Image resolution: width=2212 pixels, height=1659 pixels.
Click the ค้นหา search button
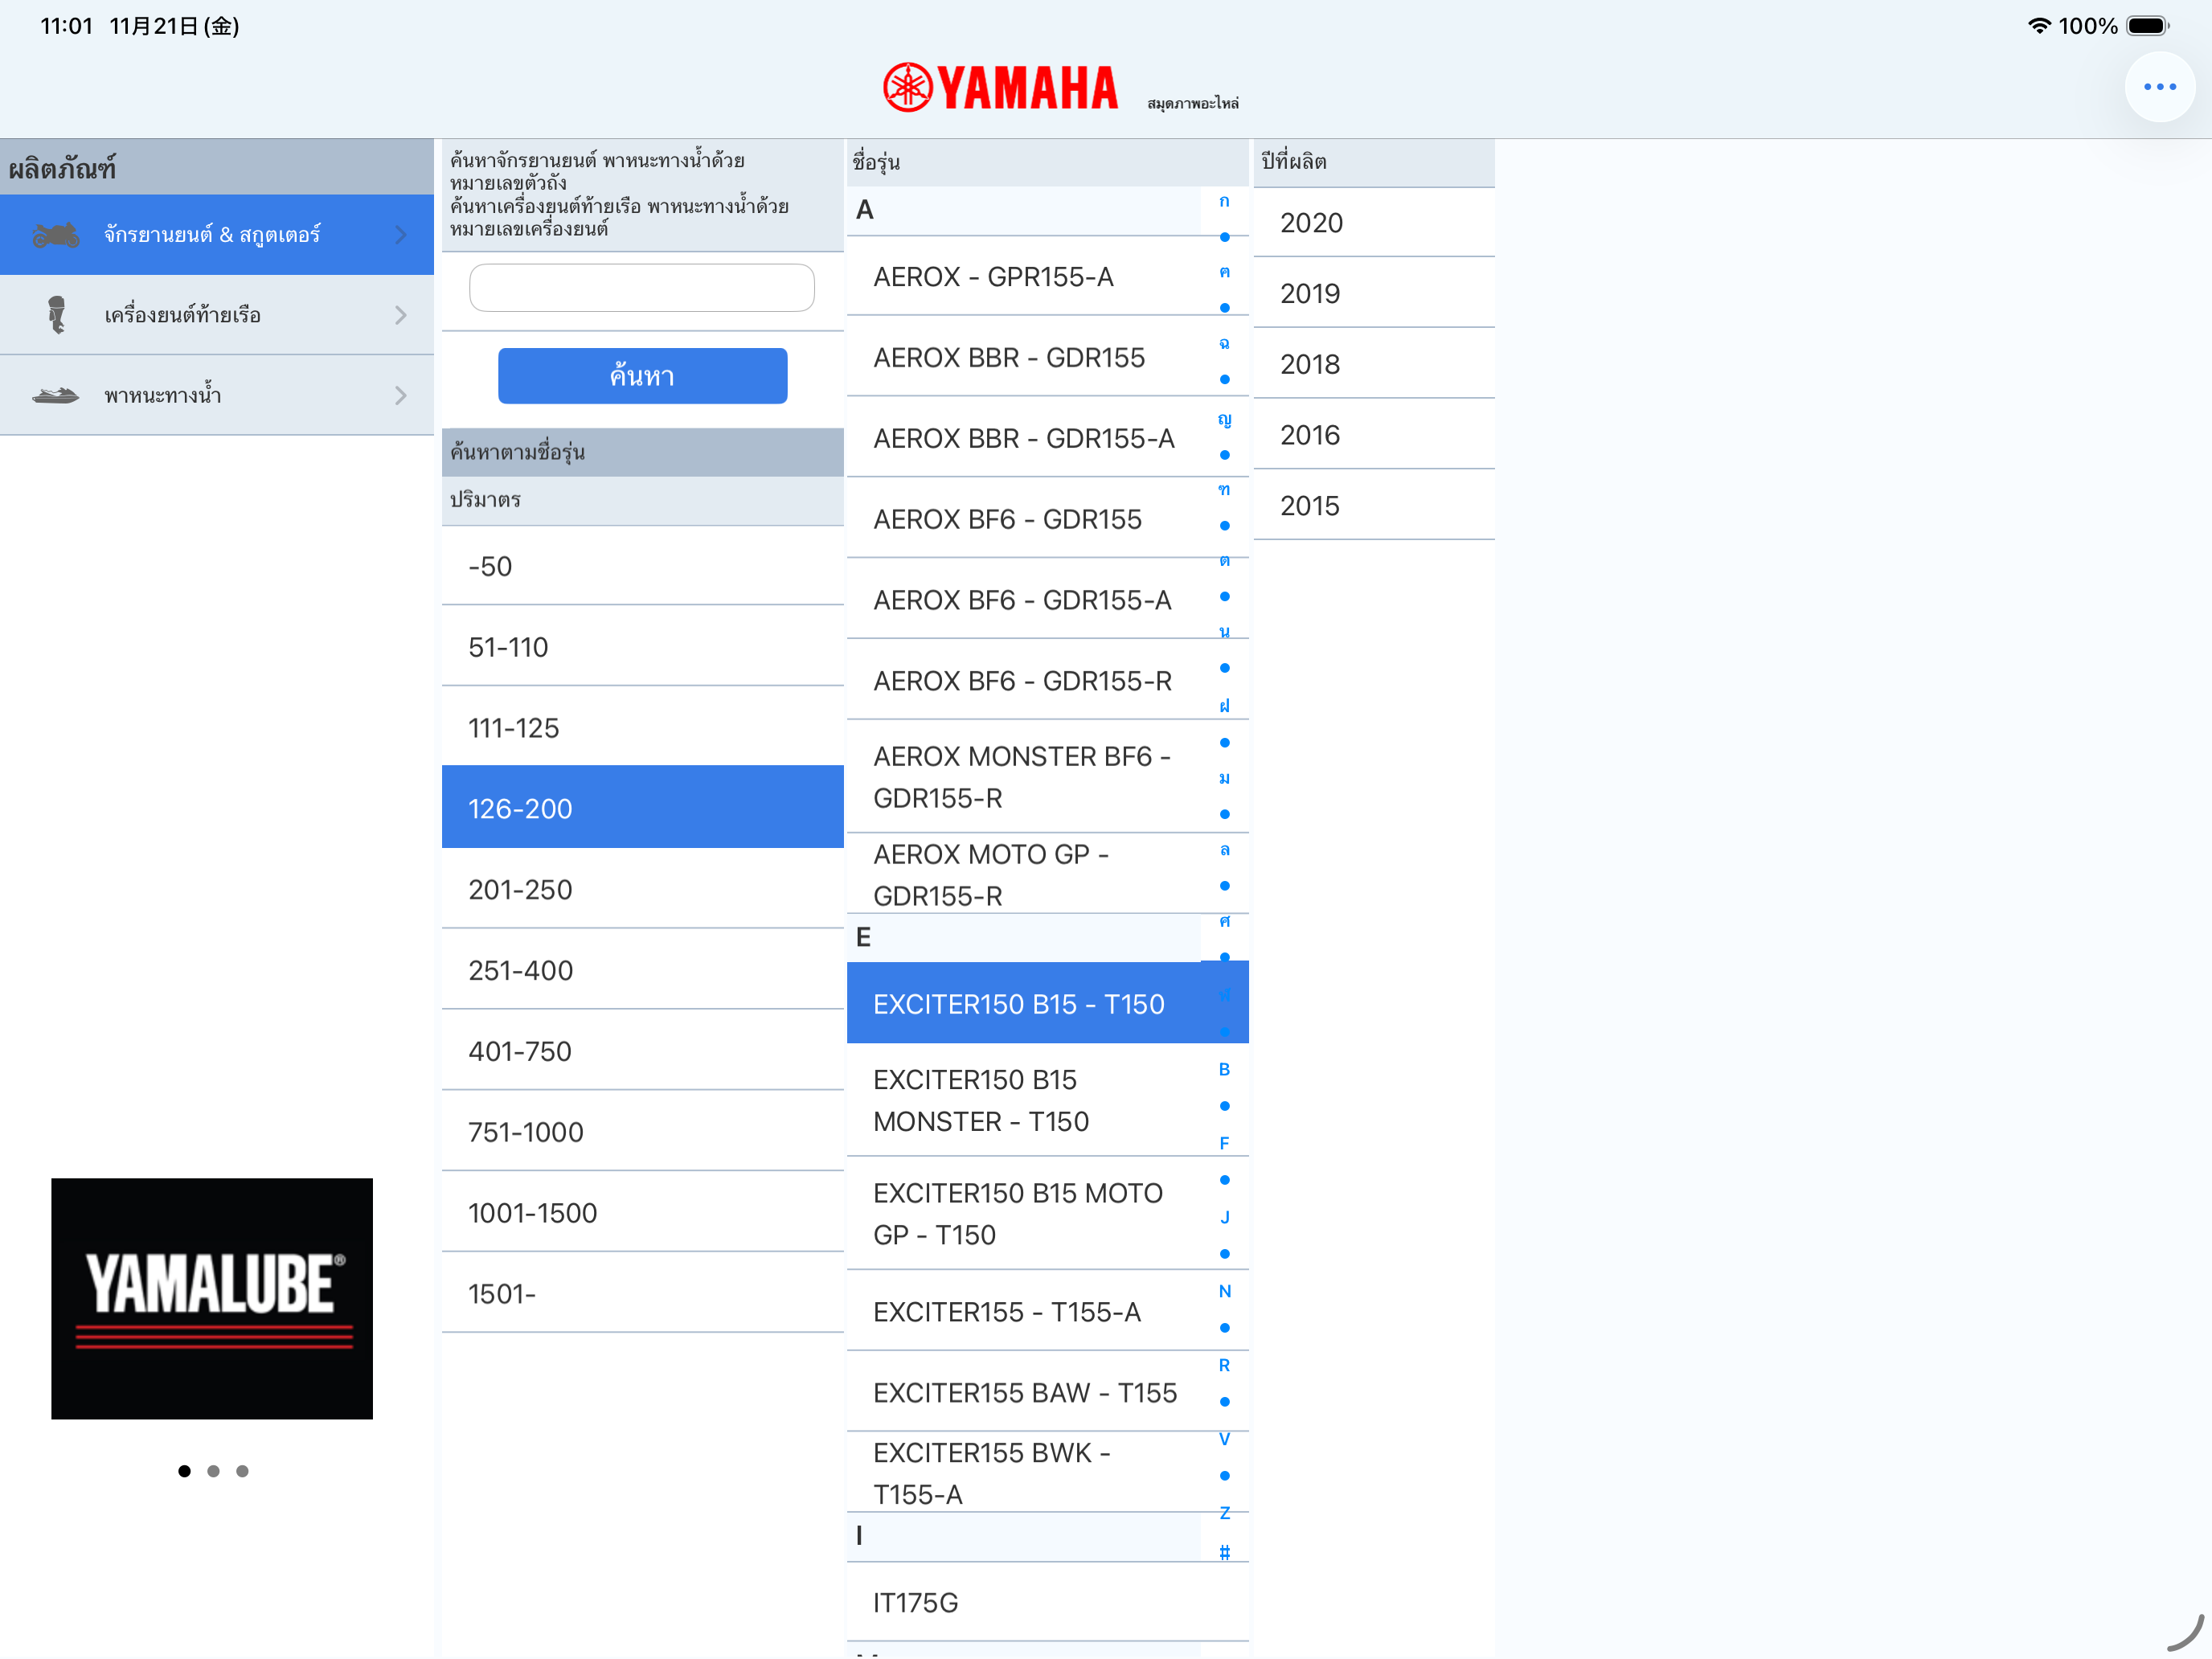coord(642,376)
